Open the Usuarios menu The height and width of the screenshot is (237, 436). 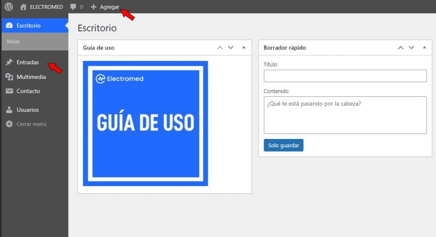28,110
